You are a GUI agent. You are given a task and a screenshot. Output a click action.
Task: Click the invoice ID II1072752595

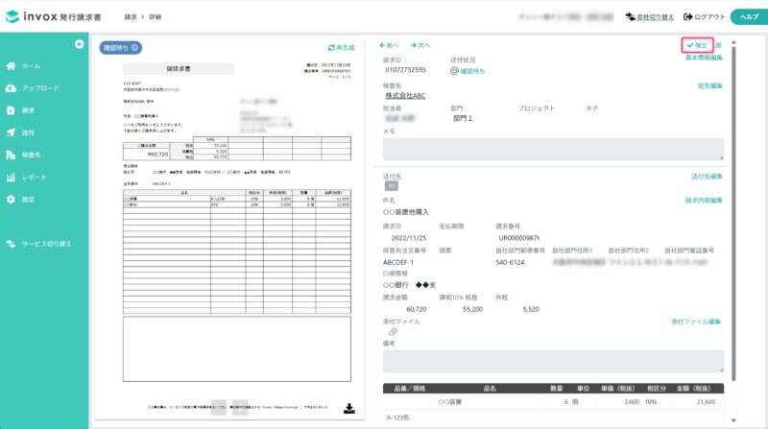pos(405,69)
